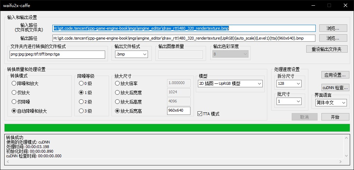Click the 960x640 width-height field
Viewport: 354px width, 170px height.
pyautogui.click(x=178, y=111)
